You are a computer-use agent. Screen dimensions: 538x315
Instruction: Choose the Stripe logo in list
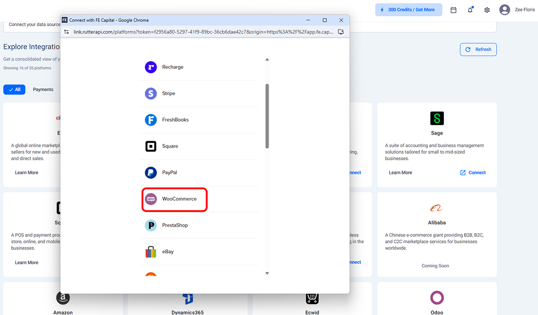pos(151,93)
